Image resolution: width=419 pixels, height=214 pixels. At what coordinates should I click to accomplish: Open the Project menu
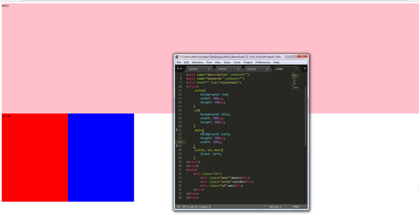pos(248,62)
